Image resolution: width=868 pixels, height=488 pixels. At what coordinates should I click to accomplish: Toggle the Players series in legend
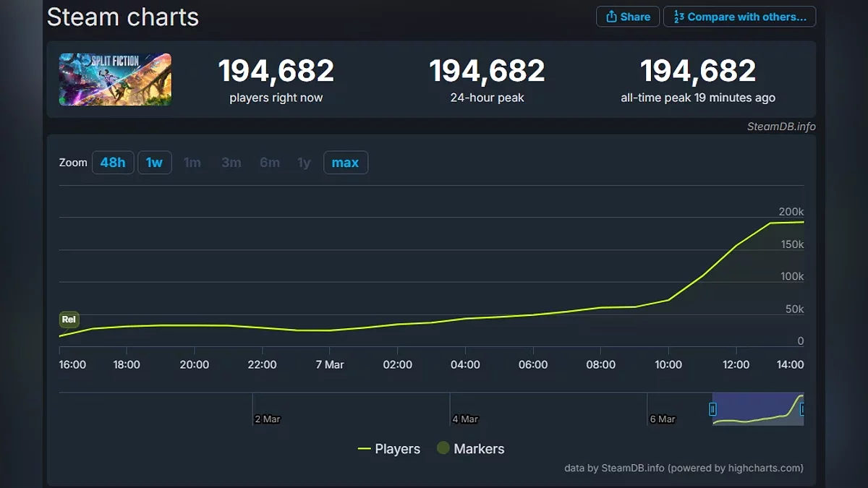pyautogui.click(x=389, y=449)
